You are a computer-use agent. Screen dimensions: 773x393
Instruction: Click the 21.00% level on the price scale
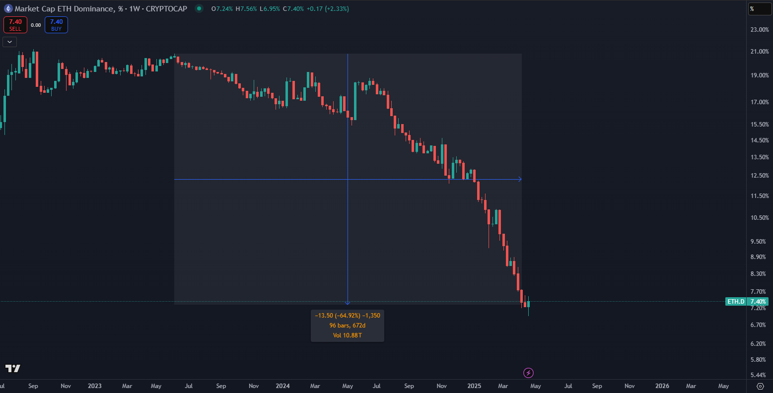click(760, 52)
